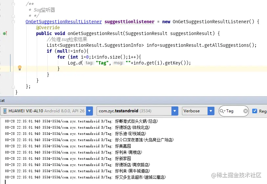Select log line 好乐迪(彩悦城店)
Image resolution: width=267 pixels, height=184 pixels.
coord(76,134)
